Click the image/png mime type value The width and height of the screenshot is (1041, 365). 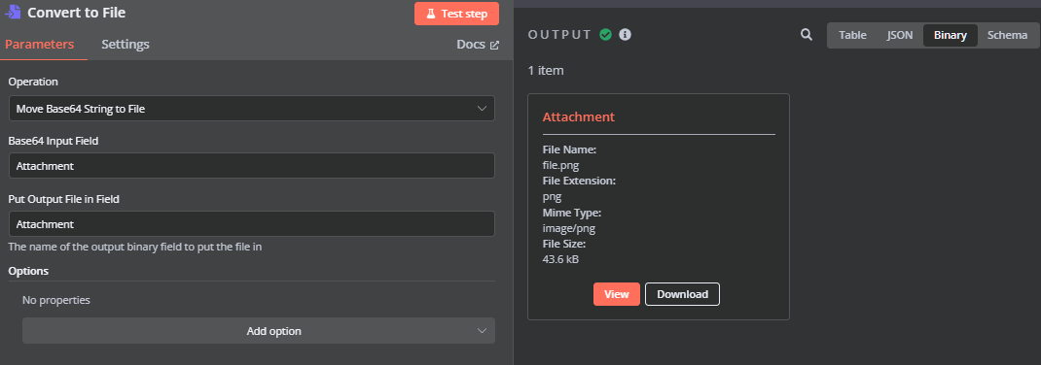[569, 228]
